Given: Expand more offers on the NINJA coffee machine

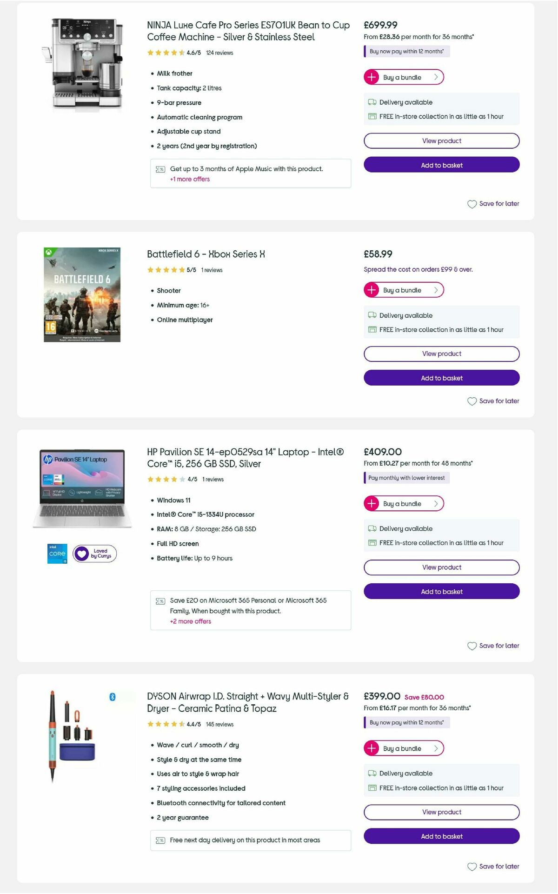Looking at the screenshot, I should tap(190, 179).
